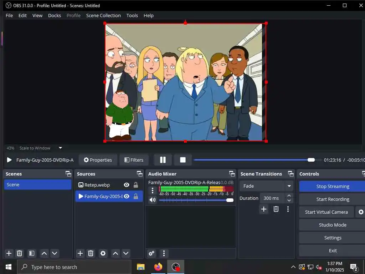Decrease the transition duration
Image resolution: width=365 pixels, height=274 pixels.
pyautogui.click(x=289, y=201)
